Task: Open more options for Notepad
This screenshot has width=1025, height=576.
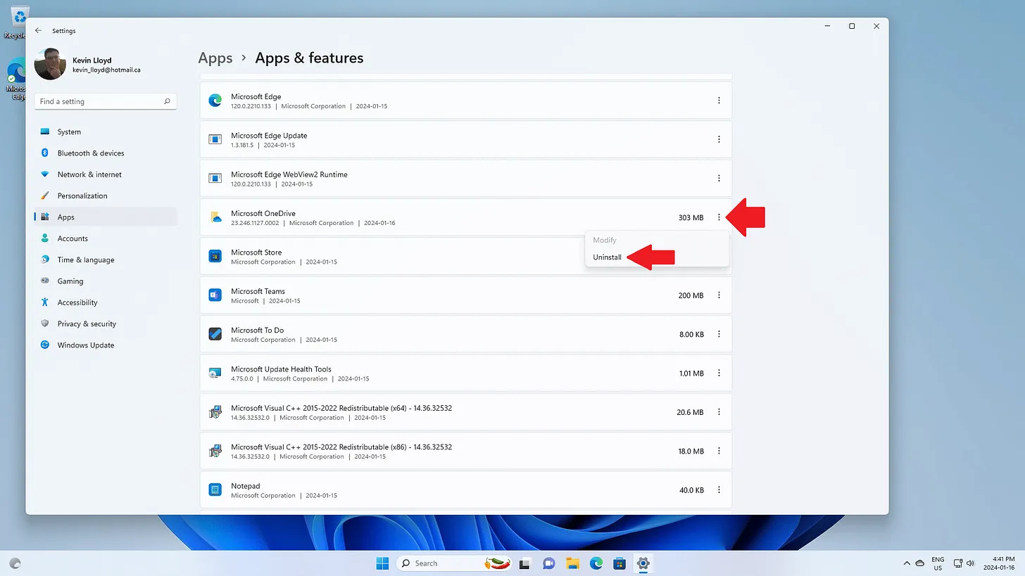Action: pyautogui.click(x=719, y=490)
